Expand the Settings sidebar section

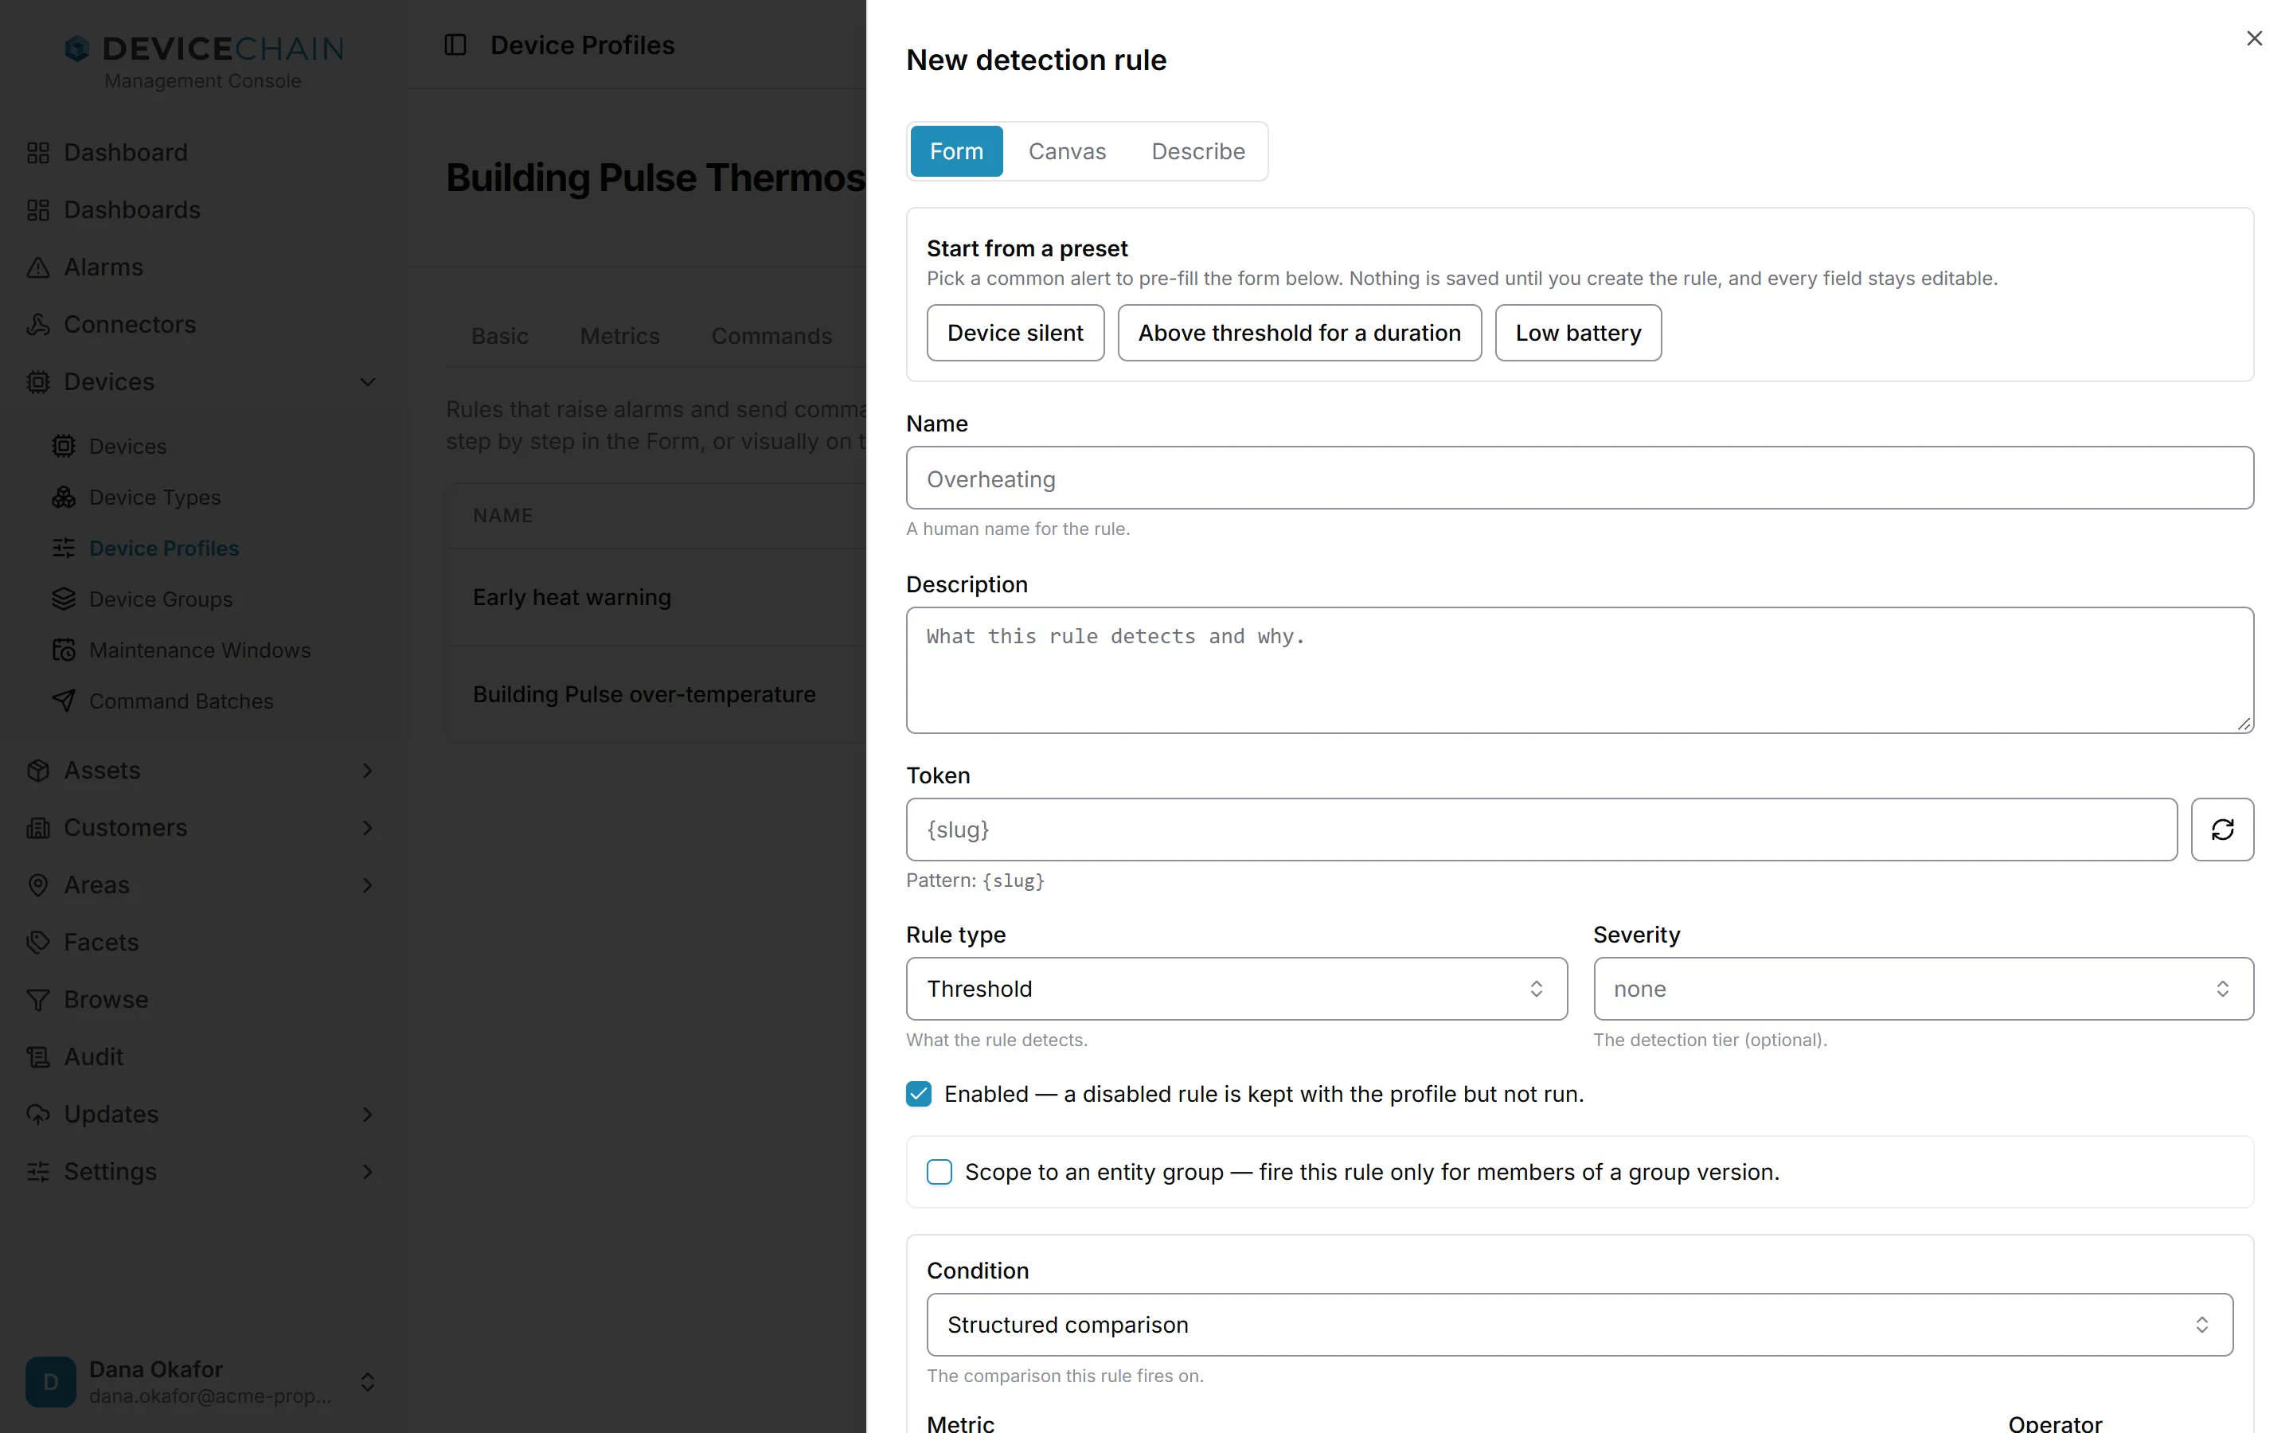click(368, 1171)
